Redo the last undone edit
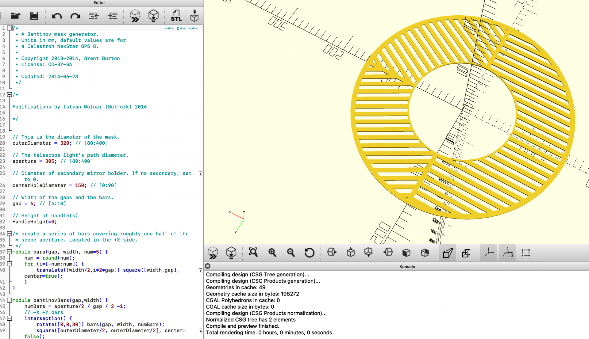Screen dimensions: 589x339 (x=75, y=16)
